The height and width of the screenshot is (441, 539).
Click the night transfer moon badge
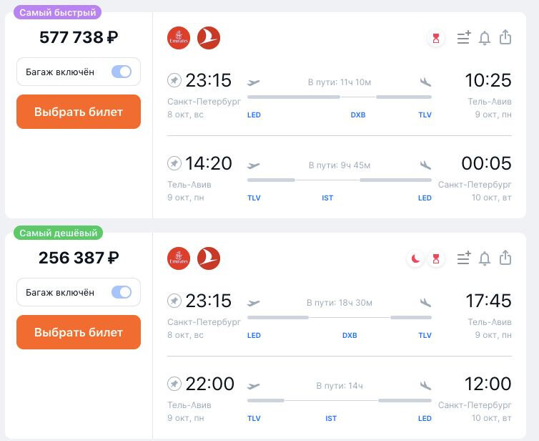[415, 258]
